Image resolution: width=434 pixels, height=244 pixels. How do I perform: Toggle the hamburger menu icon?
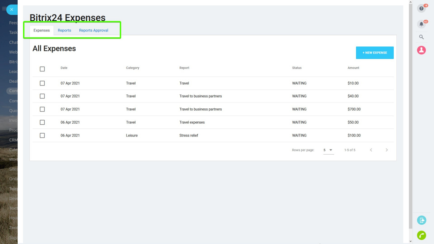(x=4, y=9)
